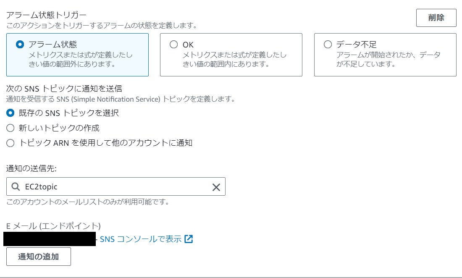Click the blacked-out email endpoint entry

click(50, 239)
